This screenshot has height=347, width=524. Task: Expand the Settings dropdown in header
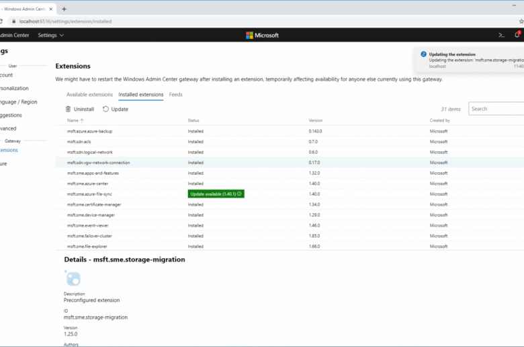(51, 35)
